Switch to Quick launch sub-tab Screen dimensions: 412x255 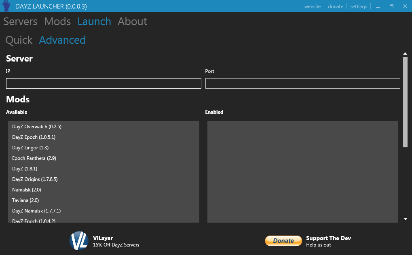(x=19, y=40)
